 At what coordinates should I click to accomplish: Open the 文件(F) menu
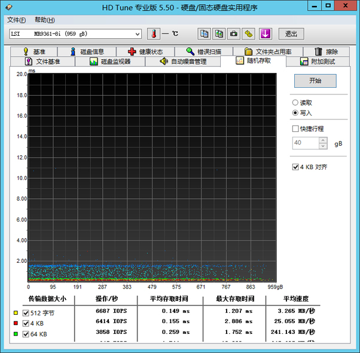click(17, 20)
